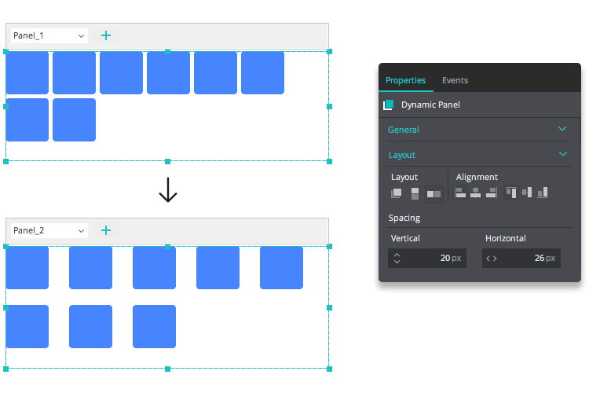Add a new panel next to Panel_1
The width and height of the screenshot is (589, 393).
(106, 35)
